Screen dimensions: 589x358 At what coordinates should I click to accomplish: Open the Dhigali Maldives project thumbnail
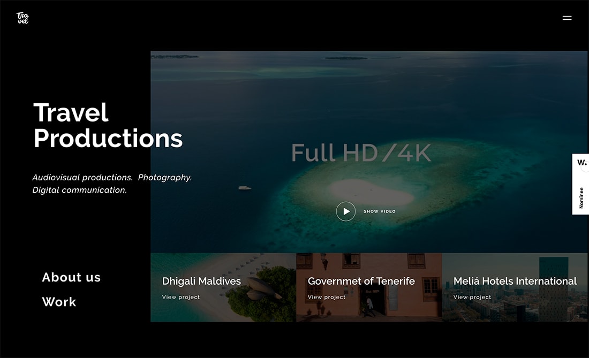pyautogui.click(x=223, y=287)
